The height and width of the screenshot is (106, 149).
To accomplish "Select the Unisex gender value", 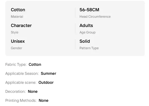I will pos(18,41).
